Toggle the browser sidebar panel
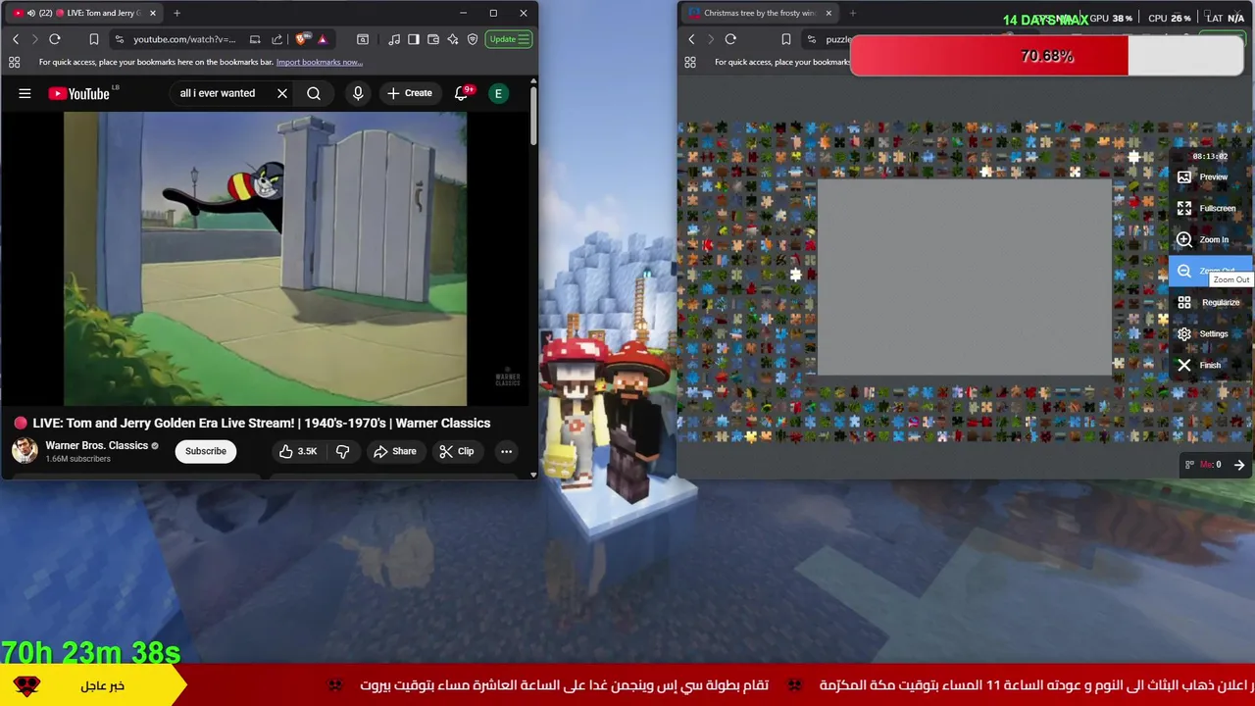The image size is (1255, 706). tap(414, 39)
